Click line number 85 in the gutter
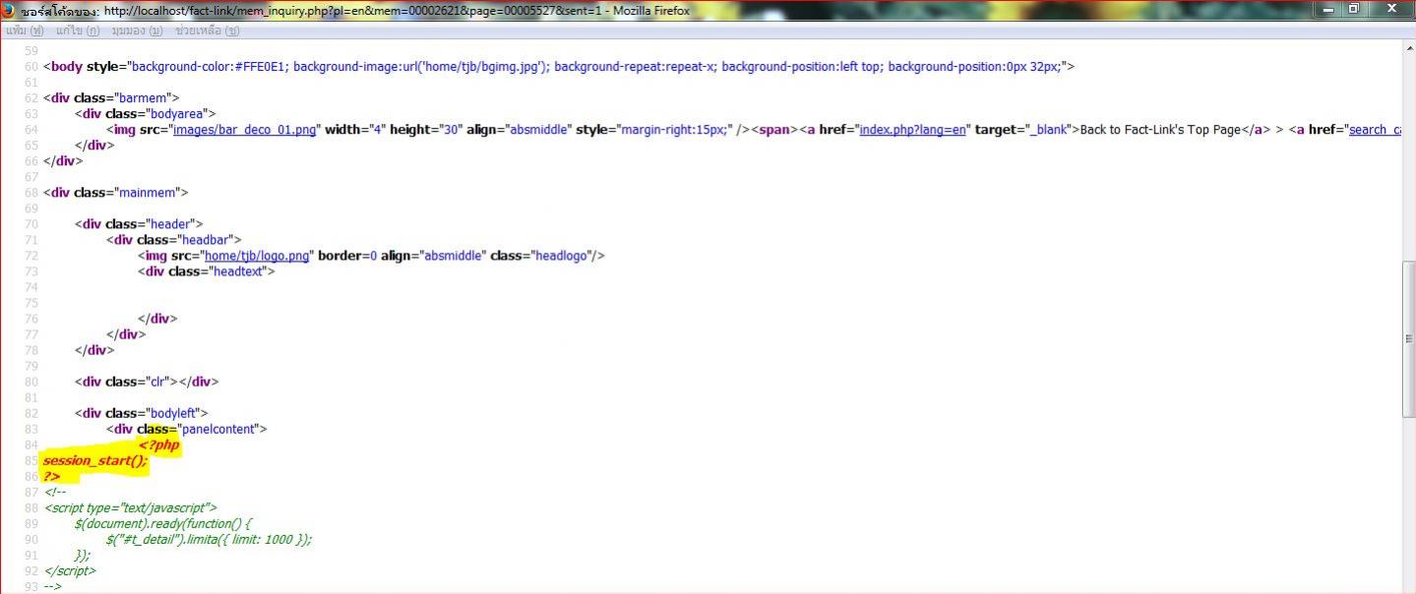The width and height of the screenshot is (1416, 594). [x=31, y=461]
